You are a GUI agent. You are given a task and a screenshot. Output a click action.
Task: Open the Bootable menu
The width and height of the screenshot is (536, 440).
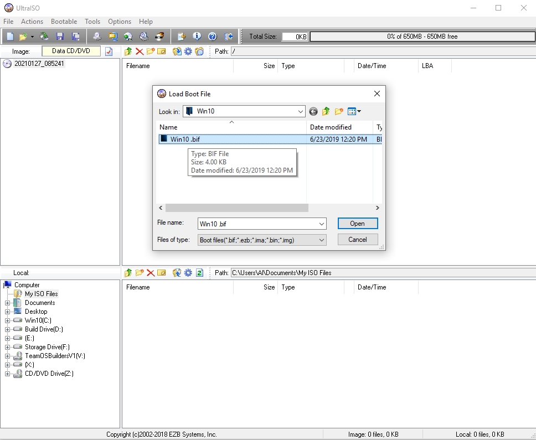64,22
